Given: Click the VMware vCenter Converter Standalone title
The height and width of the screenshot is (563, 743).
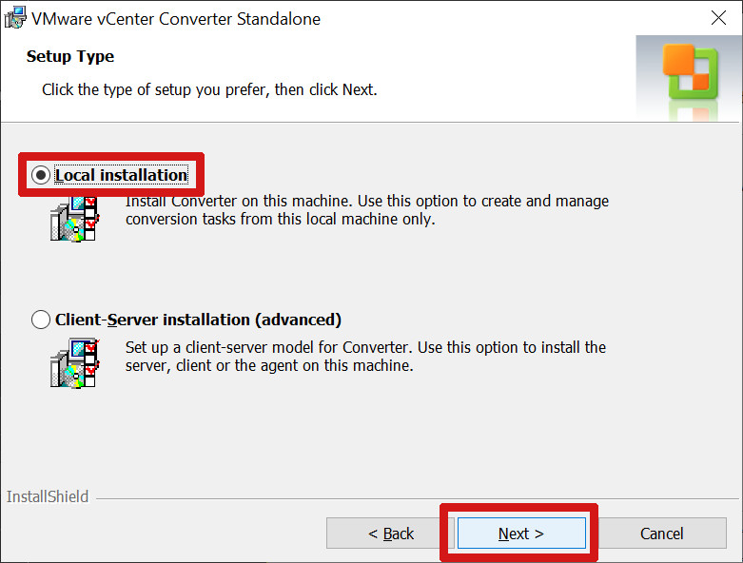Looking at the screenshot, I should [176, 19].
